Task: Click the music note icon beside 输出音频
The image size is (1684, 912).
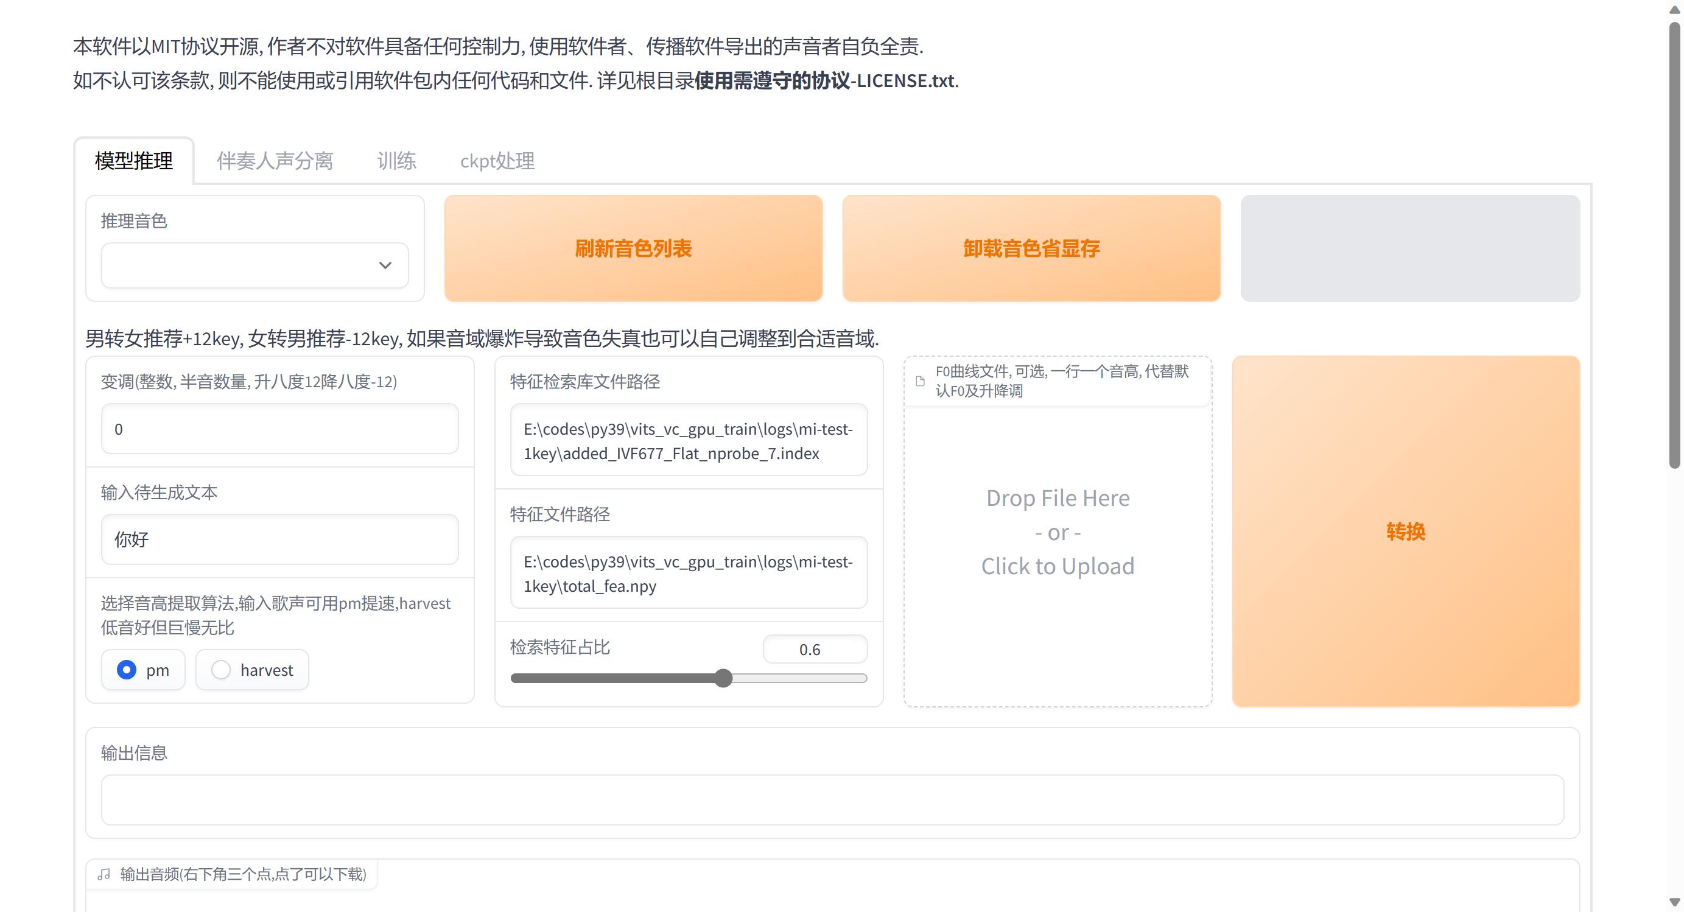Action: coord(104,874)
